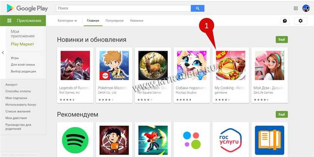
Task: Open the orange book reader app icon
Action: click(x=269, y=140)
